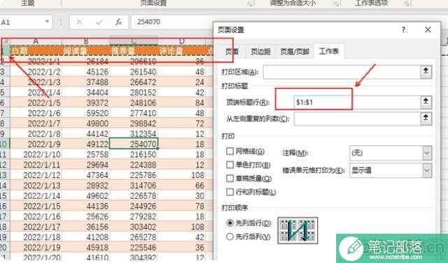Click the Help question mark in dialog
This screenshot has width=448, height=263.
click(x=403, y=30)
